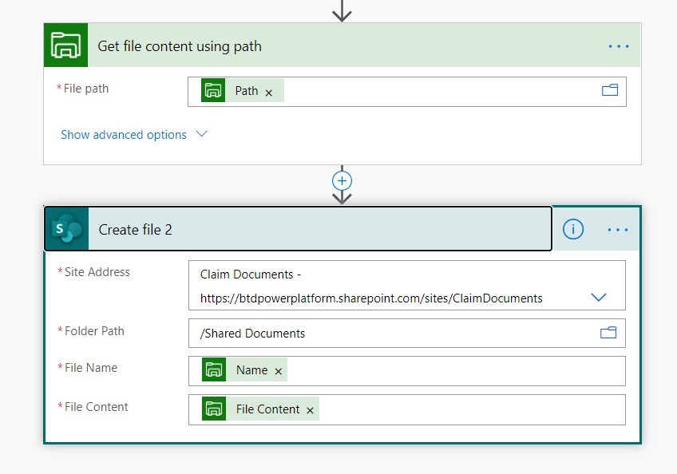Click the SharePoint icon on Create file 2
This screenshot has height=474, width=677.
point(66,230)
